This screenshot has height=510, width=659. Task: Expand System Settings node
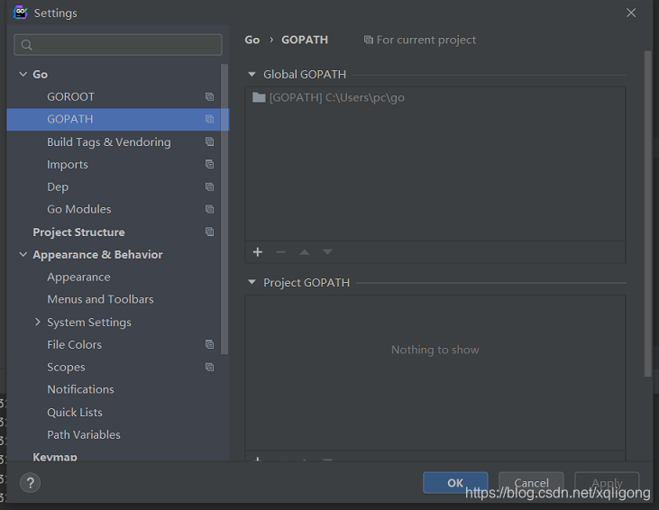[x=37, y=322]
